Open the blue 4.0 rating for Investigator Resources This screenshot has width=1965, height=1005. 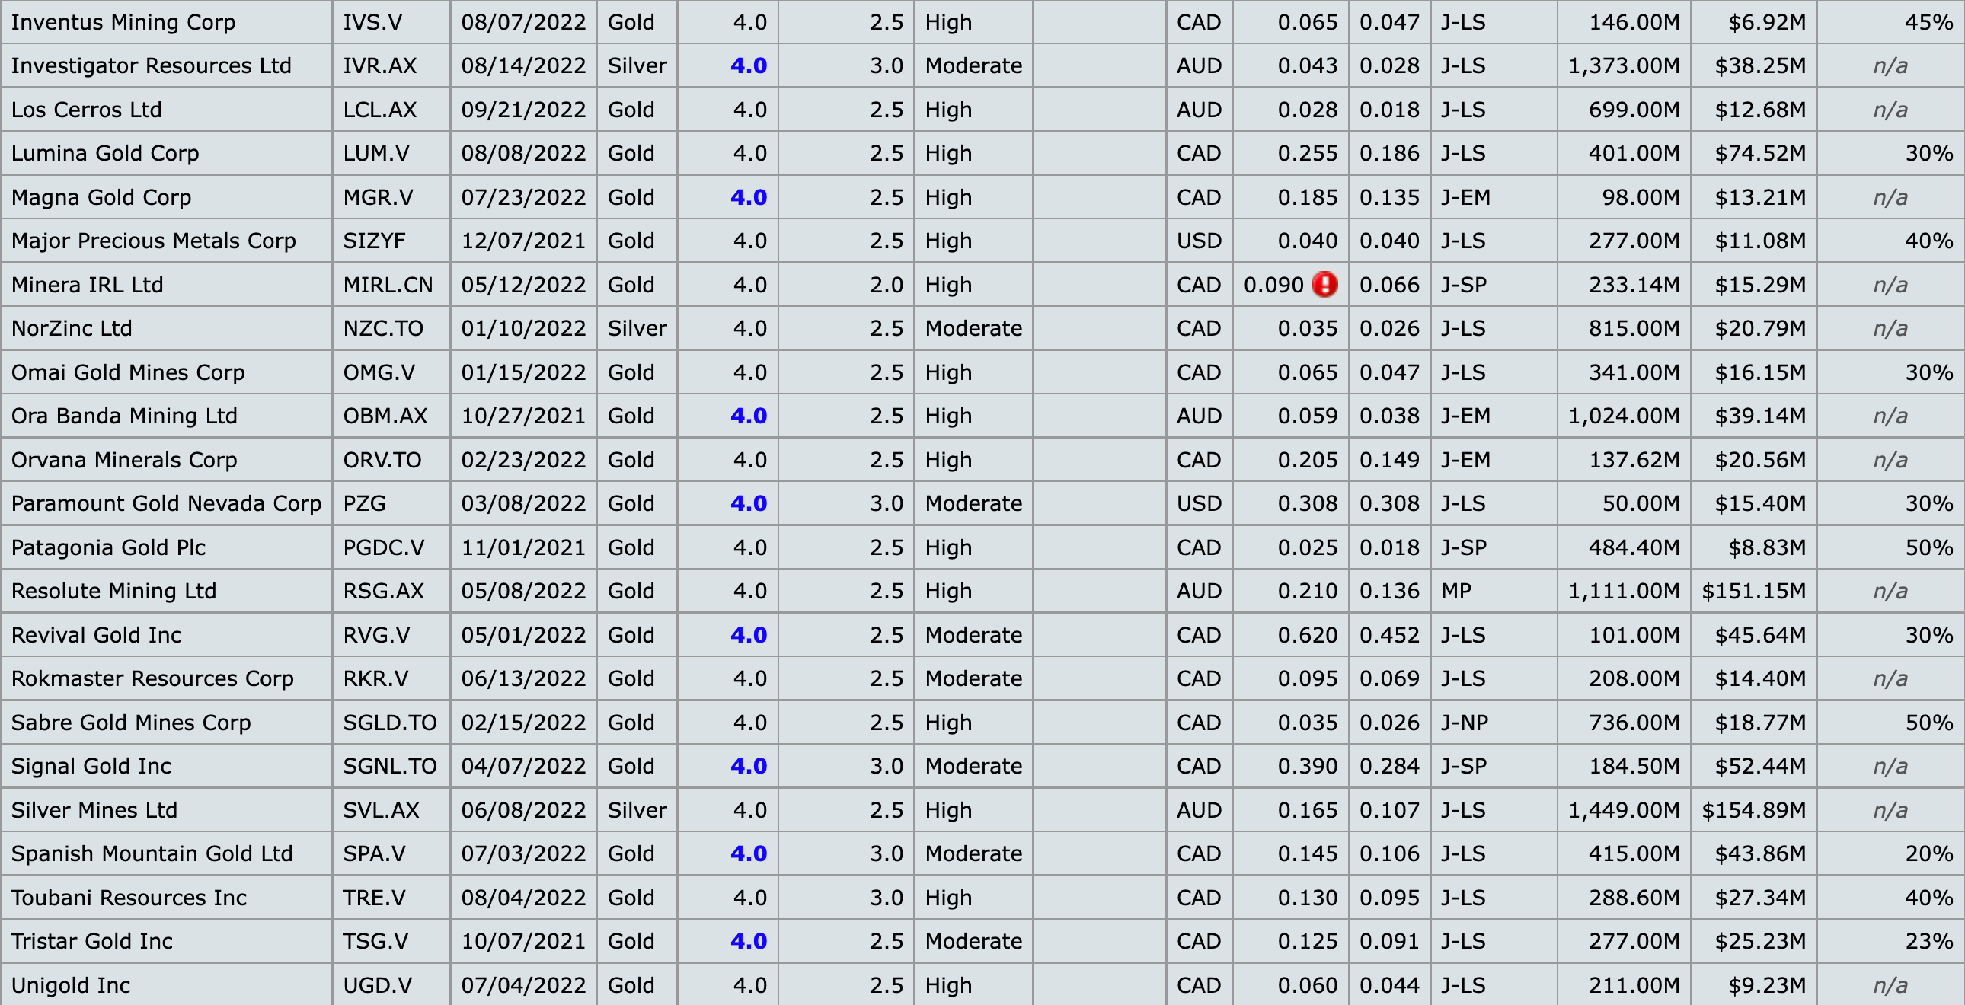coord(748,65)
